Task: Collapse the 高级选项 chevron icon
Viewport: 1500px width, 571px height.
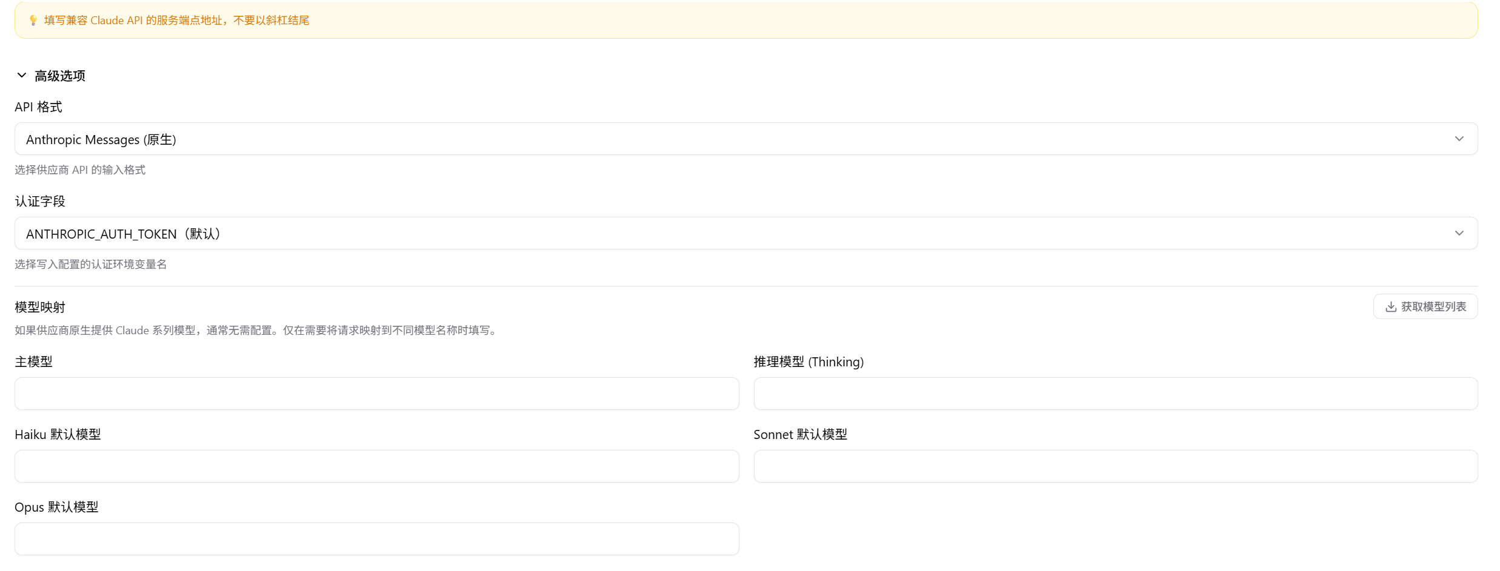Action: (22, 75)
